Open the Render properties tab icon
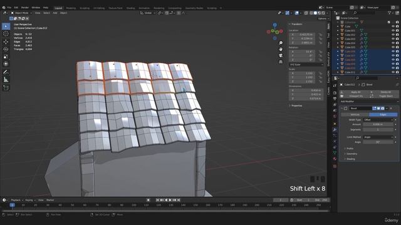401x225 pixels. 335,92
